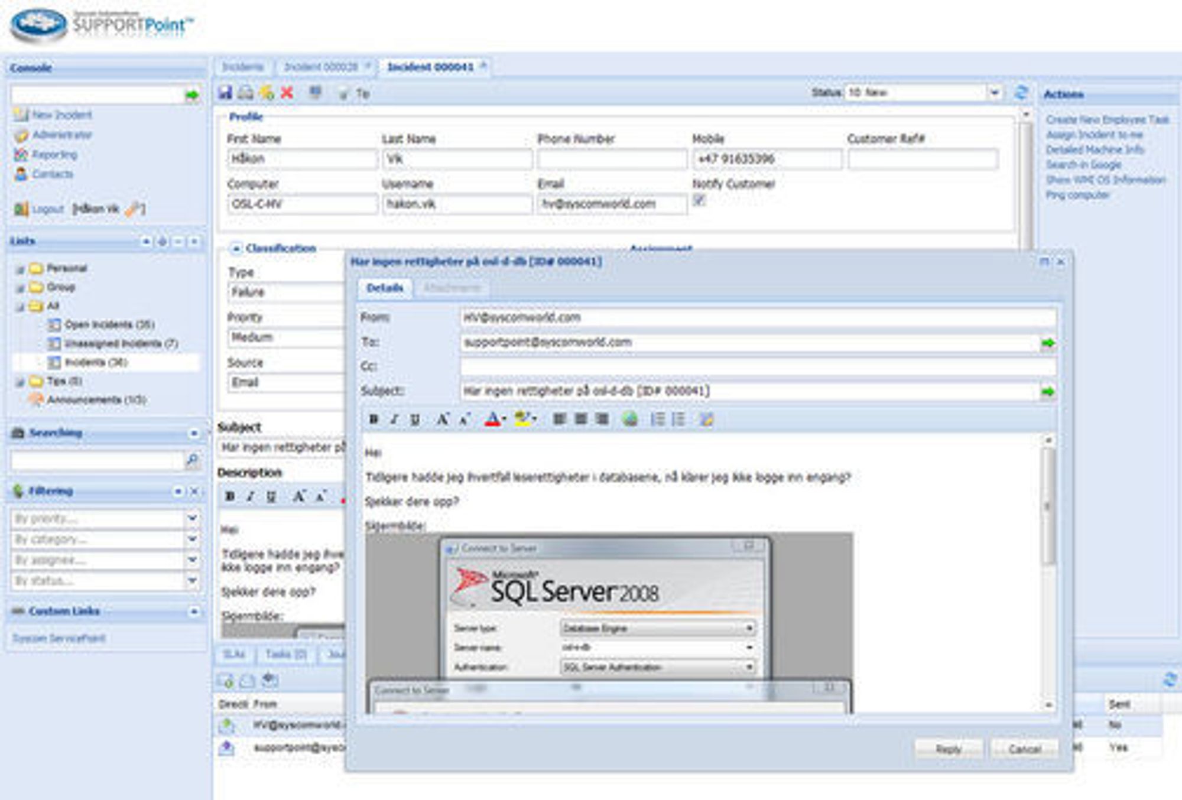Open the By priority filter dropdown
Viewport: 1182px width, 800px height.
coord(192,519)
